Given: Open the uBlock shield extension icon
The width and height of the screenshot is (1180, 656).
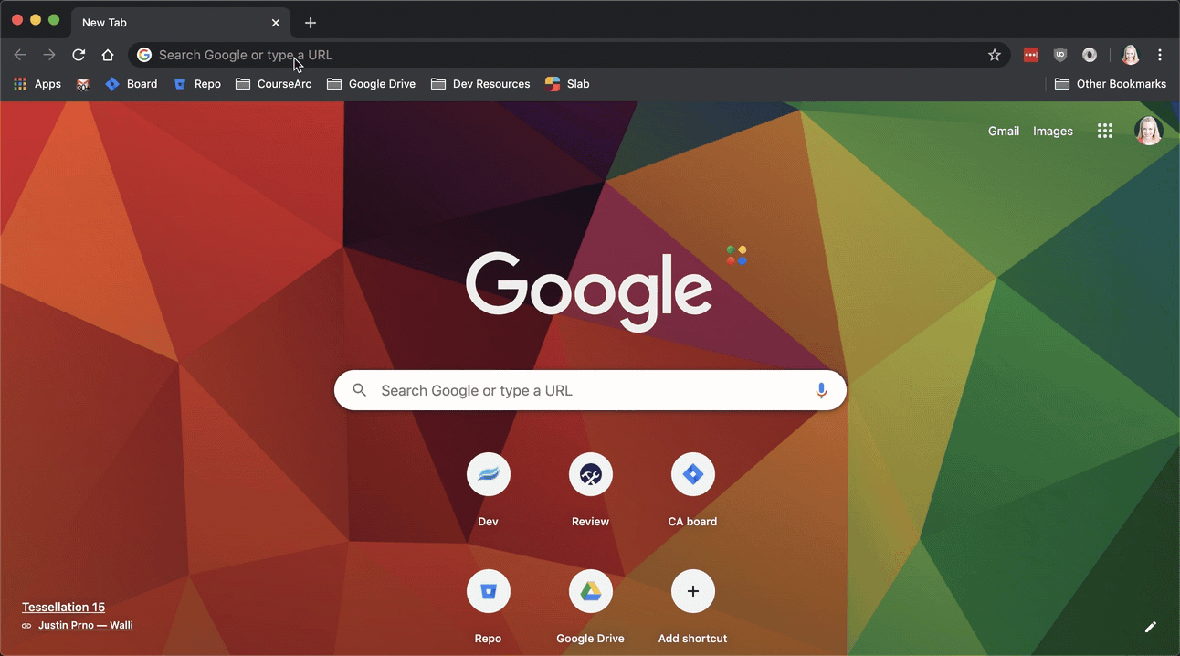Looking at the screenshot, I should (x=1060, y=55).
